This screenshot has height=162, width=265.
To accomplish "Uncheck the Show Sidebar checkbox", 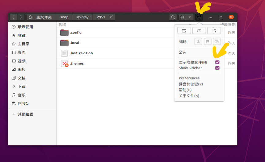I will coord(217,68).
